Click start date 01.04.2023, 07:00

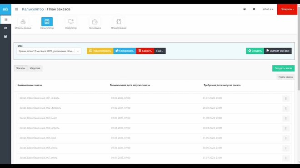[x=120, y=128]
